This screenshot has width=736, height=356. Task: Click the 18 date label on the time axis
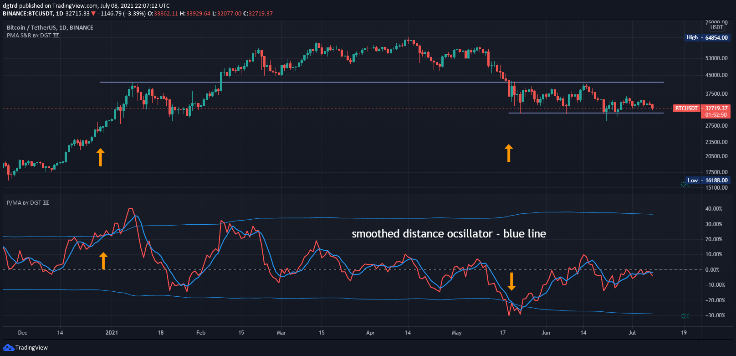pos(161,333)
